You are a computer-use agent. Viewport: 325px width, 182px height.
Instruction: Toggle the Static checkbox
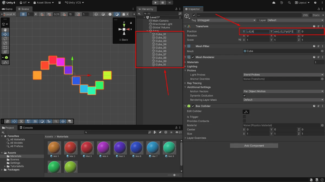tap(311, 15)
